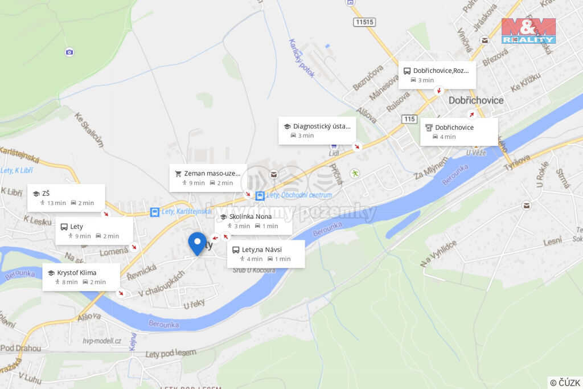Image resolution: width=583 pixels, height=389 pixels.
Task: Select the Diagnostický ústa... info card
Action: [317, 130]
